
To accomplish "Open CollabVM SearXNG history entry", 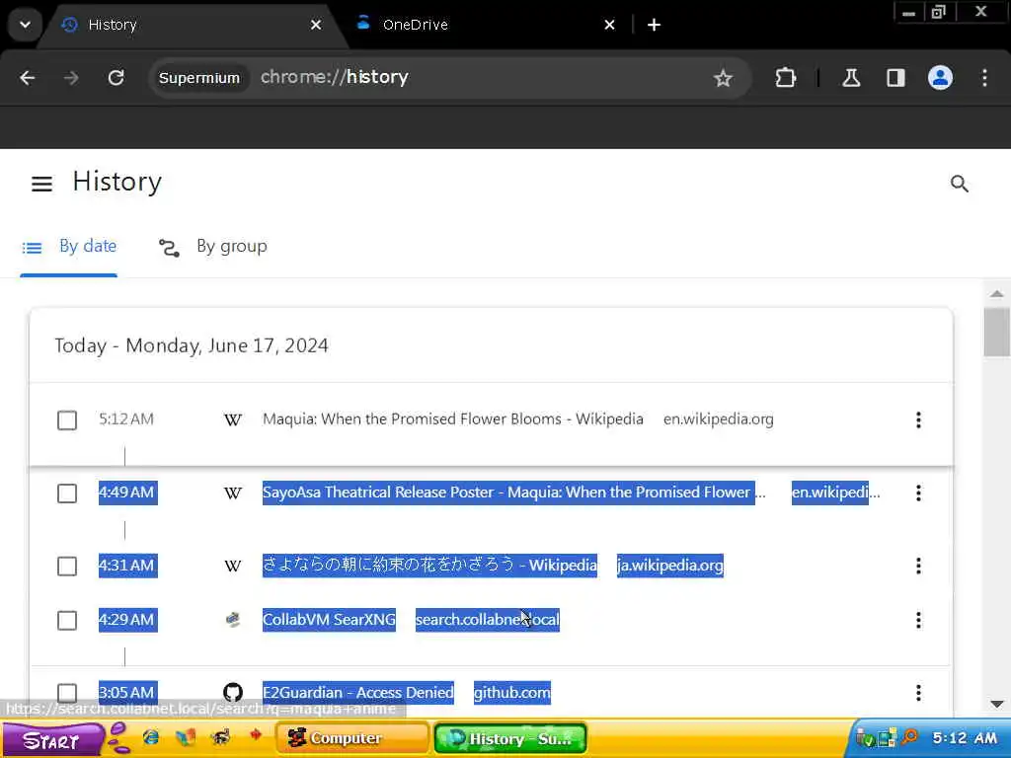I will [x=329, y=620].
